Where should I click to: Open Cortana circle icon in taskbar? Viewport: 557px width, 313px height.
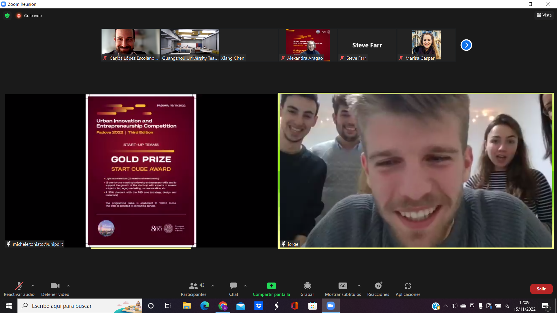coord(151,306)
